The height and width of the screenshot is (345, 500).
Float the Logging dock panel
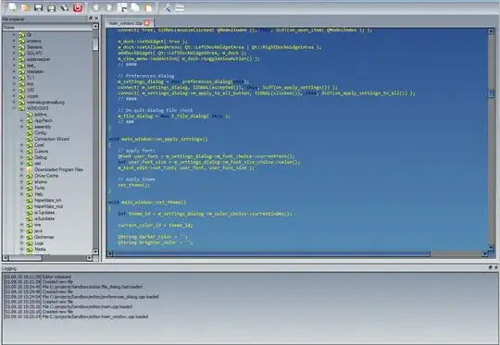(x=490, y=267)
